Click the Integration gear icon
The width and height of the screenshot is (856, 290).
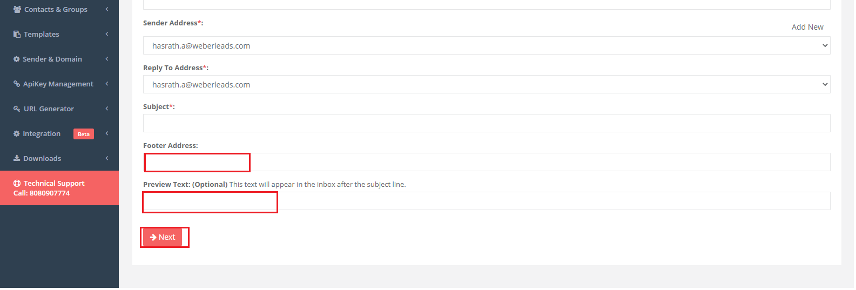coord(17,134)
